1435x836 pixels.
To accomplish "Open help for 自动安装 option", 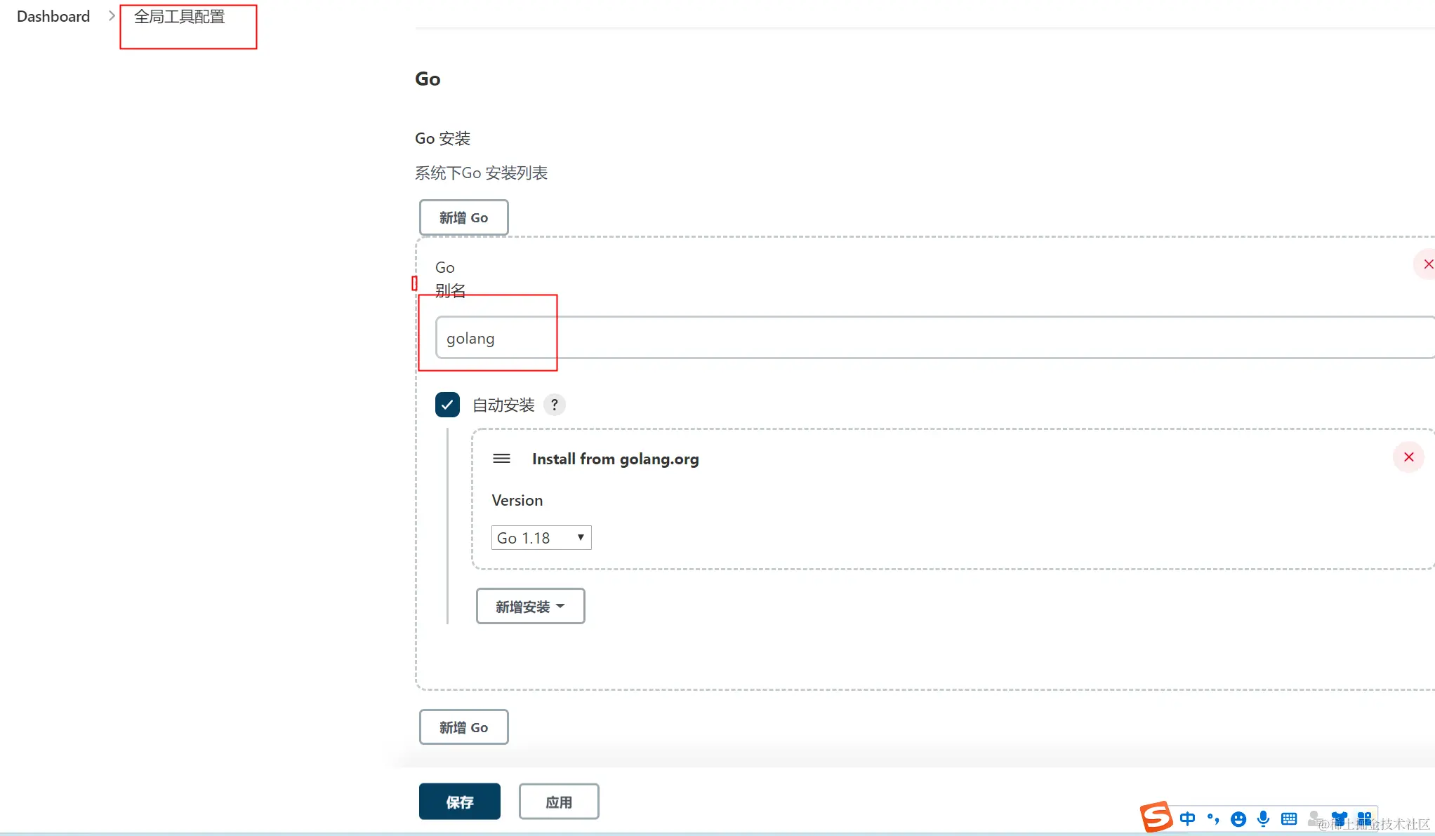I will point(555,405).
